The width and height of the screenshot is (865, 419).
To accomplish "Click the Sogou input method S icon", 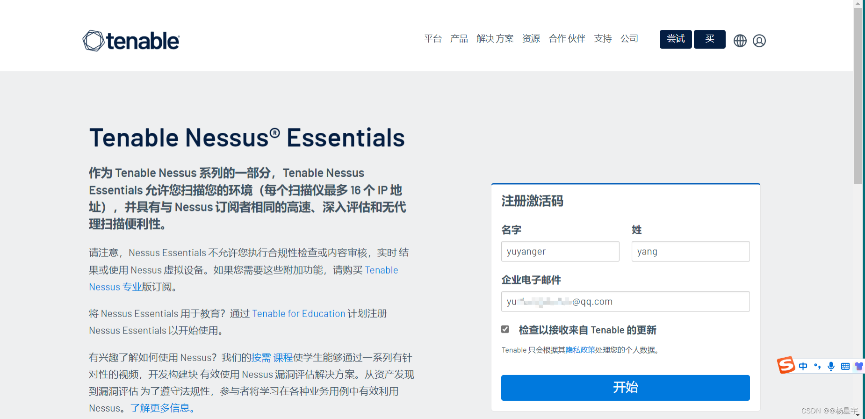I will click(786, 365).
